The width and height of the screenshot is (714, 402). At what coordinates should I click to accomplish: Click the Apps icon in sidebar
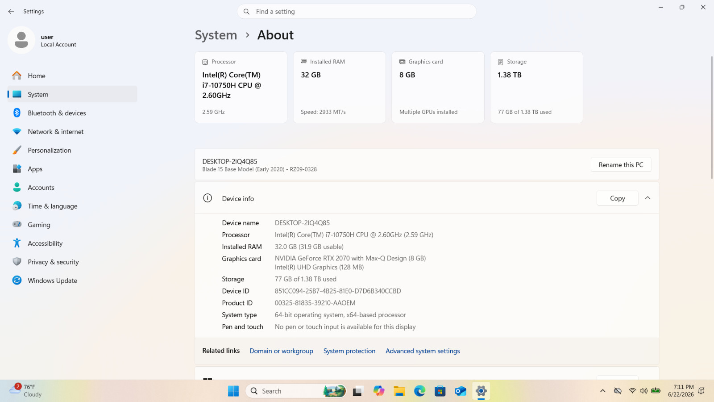pyautogui.click(x=17, y=169)
